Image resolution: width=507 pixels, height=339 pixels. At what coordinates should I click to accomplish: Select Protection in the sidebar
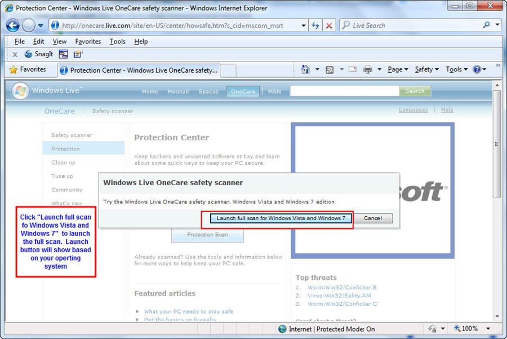coord(83,149)
